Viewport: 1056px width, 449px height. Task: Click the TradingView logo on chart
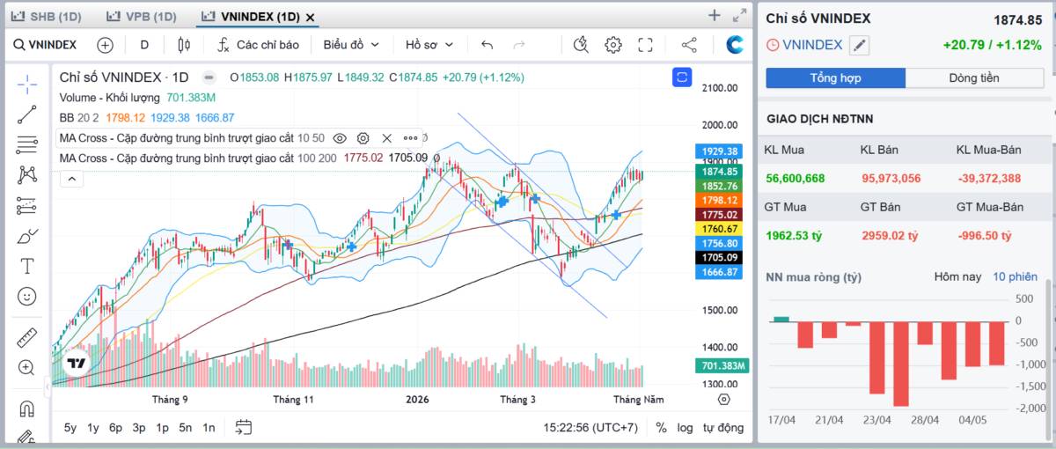77,363
